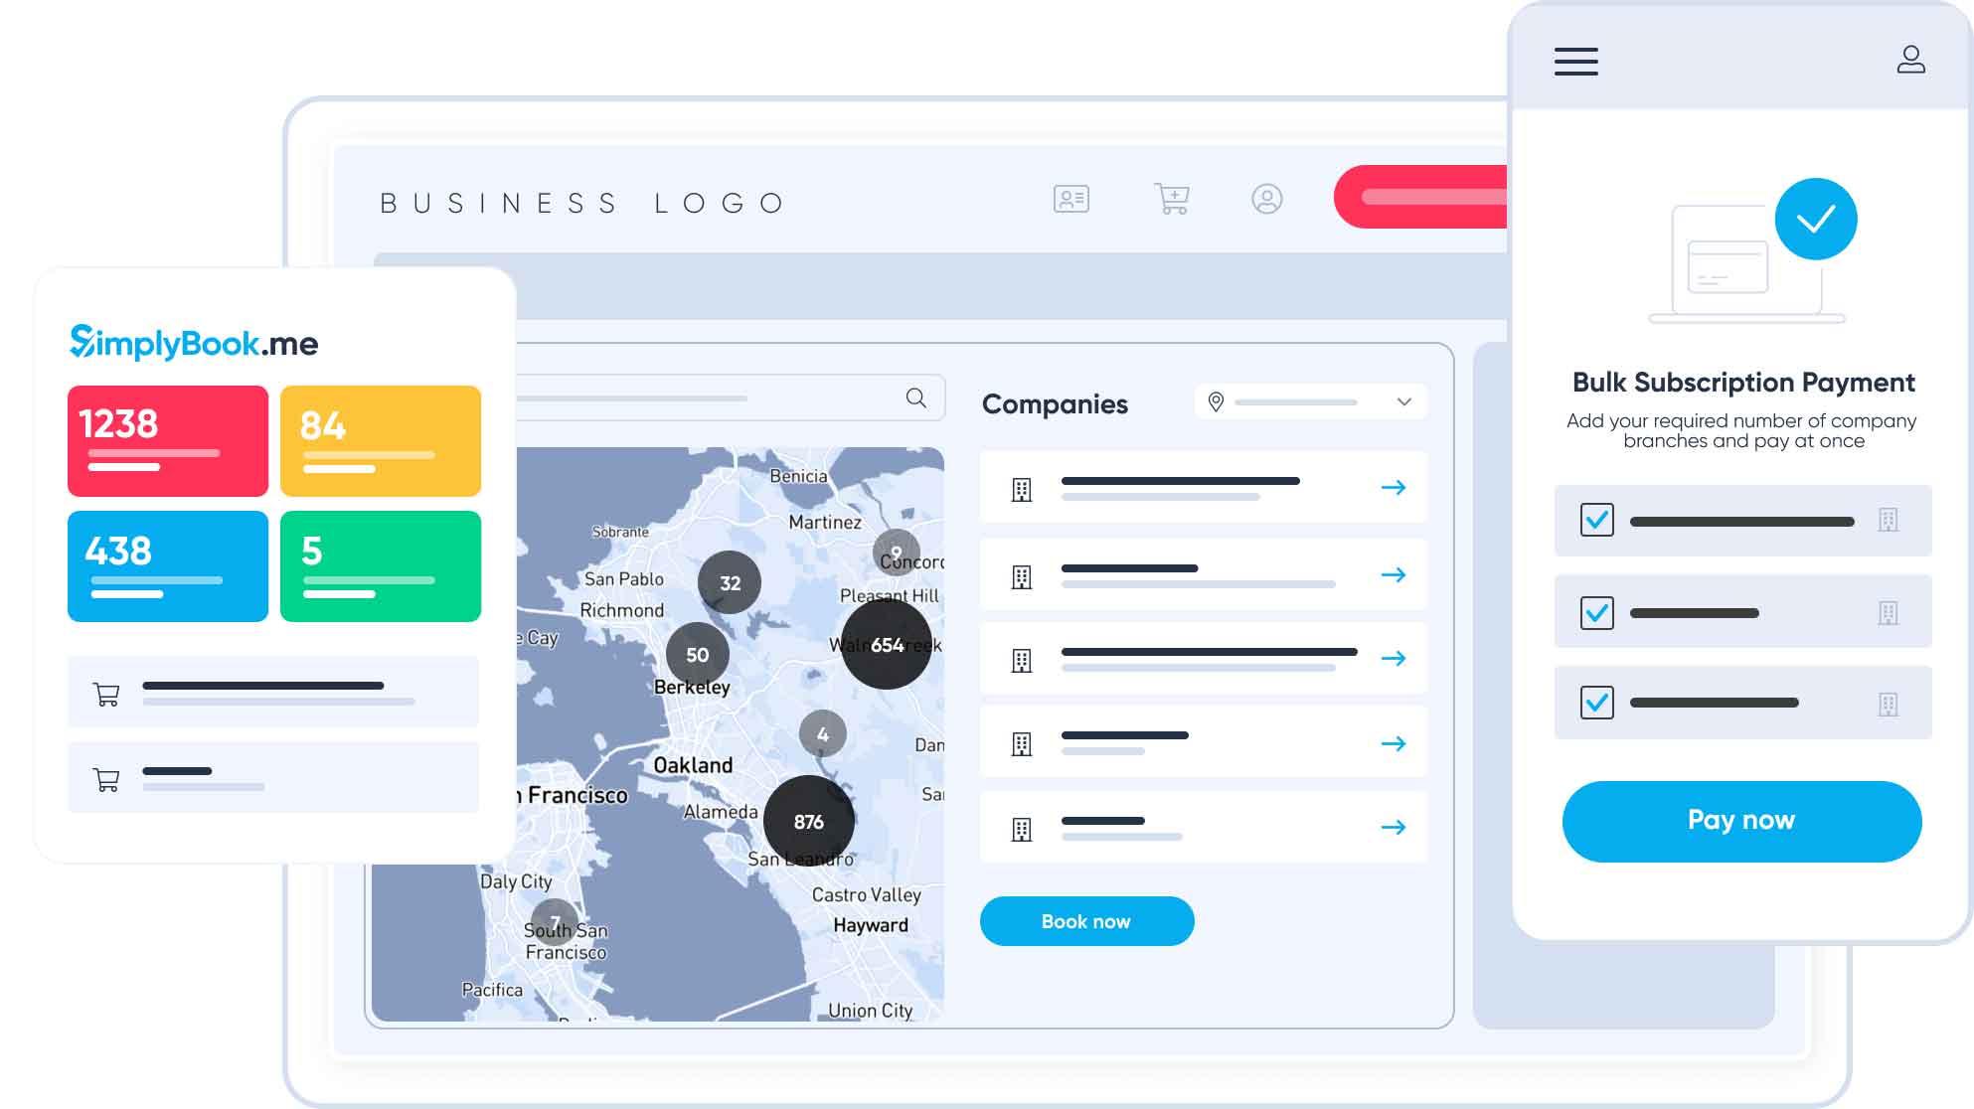Open the fourth company row arrow
Viewport: 1974px width, 1109px height.
click(x=1394, y=743)
